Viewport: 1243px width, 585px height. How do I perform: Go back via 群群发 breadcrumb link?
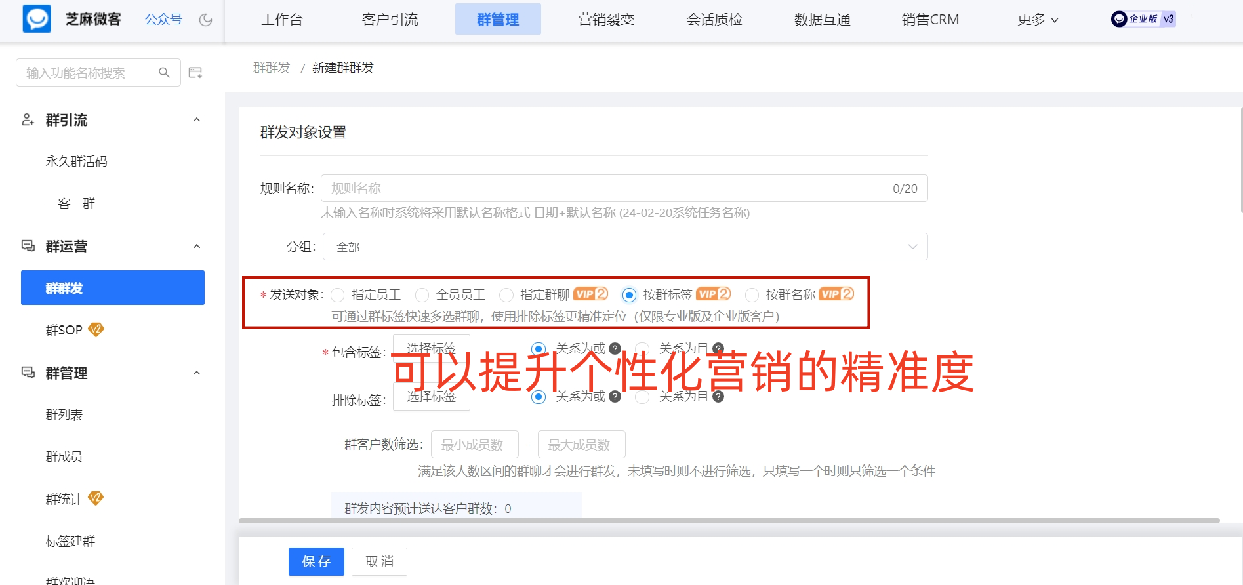[272, 68]
